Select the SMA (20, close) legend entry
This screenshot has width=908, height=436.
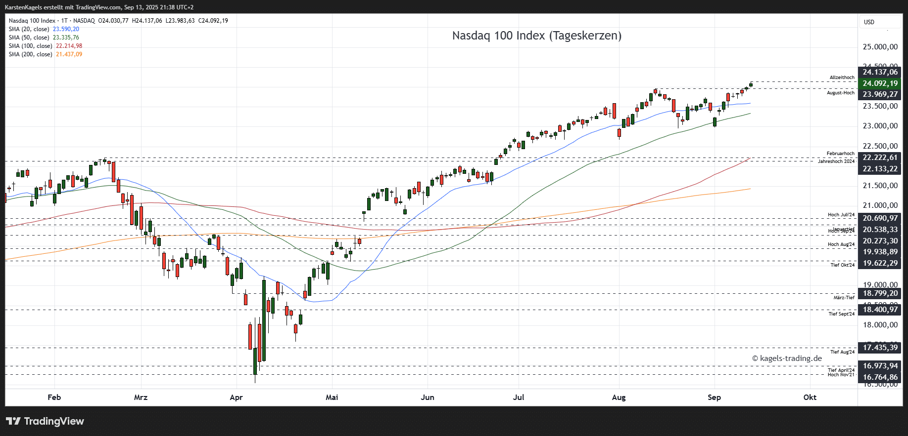(29, 29)
